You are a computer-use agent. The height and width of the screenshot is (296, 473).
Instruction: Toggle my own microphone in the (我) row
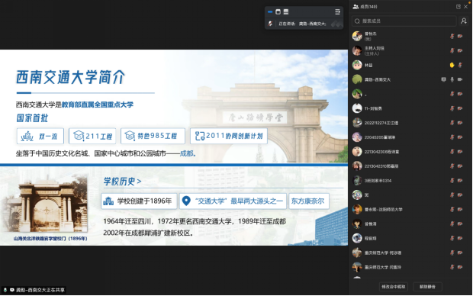pos(452,36)
